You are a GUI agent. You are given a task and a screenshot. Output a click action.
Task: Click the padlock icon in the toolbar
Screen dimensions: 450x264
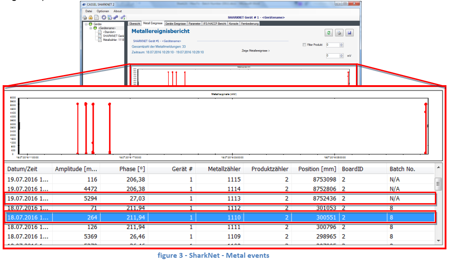[x=90, y=17]
